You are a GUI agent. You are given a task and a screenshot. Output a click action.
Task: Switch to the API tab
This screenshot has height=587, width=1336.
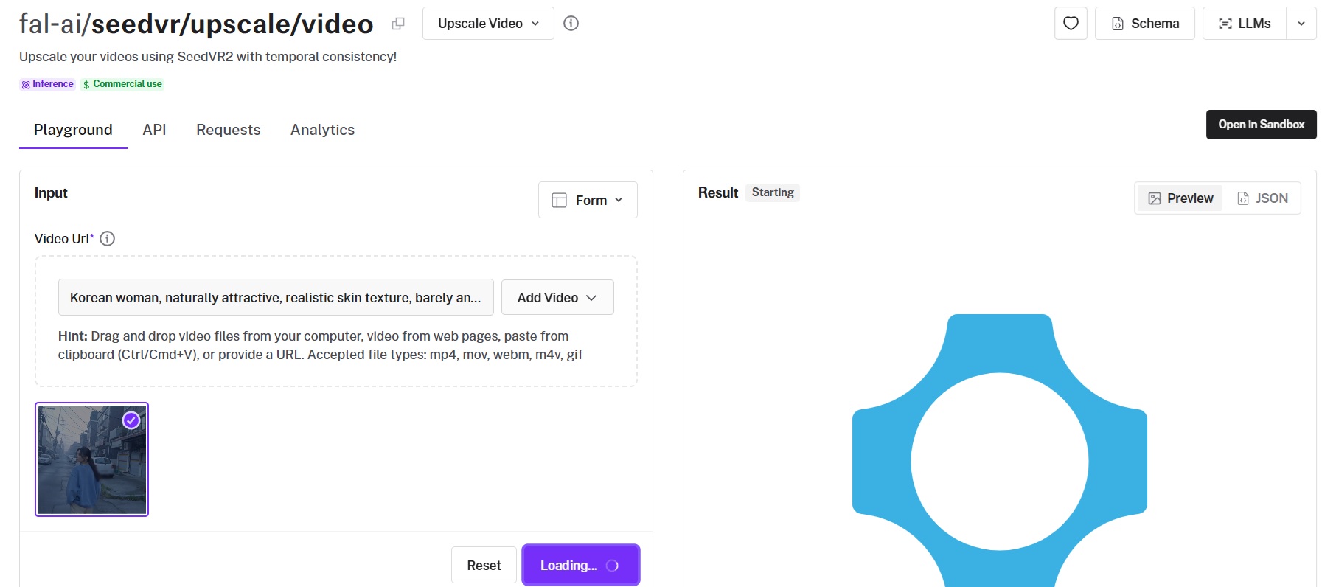pos(154,130)
